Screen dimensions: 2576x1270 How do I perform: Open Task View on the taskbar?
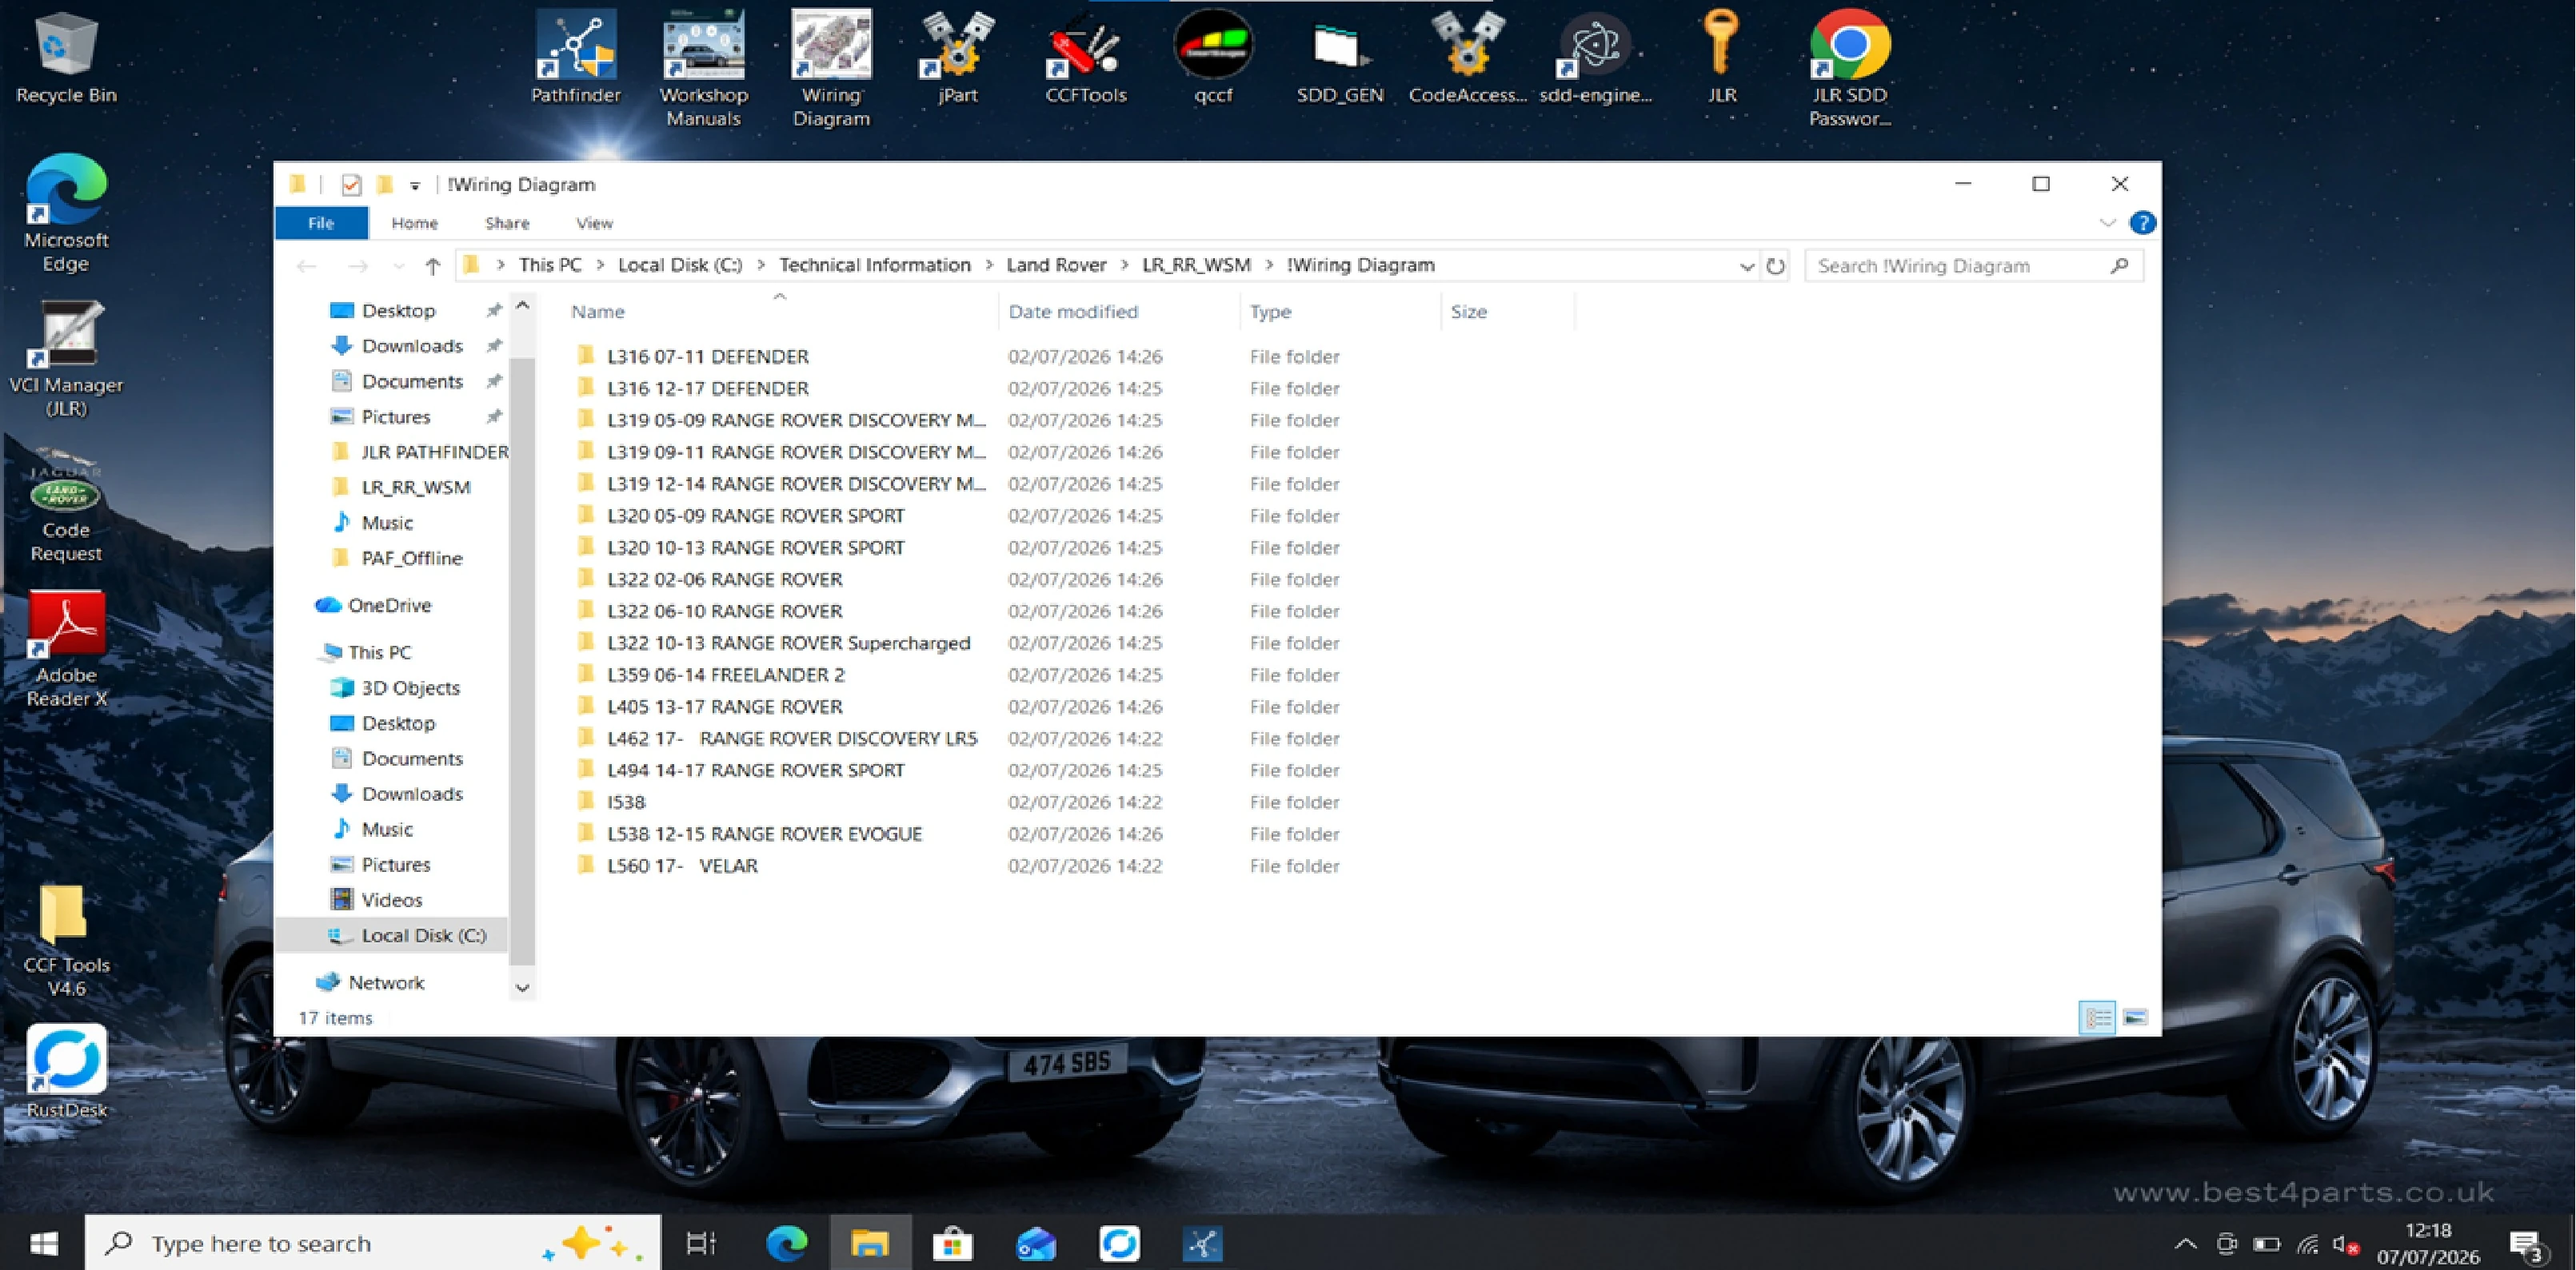coord(701,1244)
